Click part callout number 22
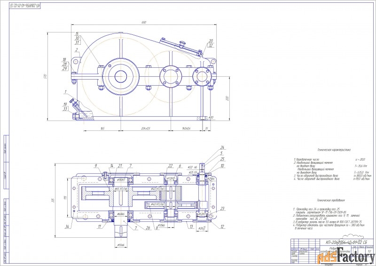 coord(170,166)
